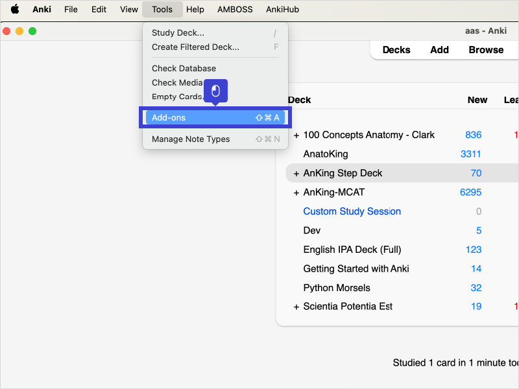Viewport: 519px width, 389px height.
Task: Click the Add toolbar button
Action: (x=439, y=50)
